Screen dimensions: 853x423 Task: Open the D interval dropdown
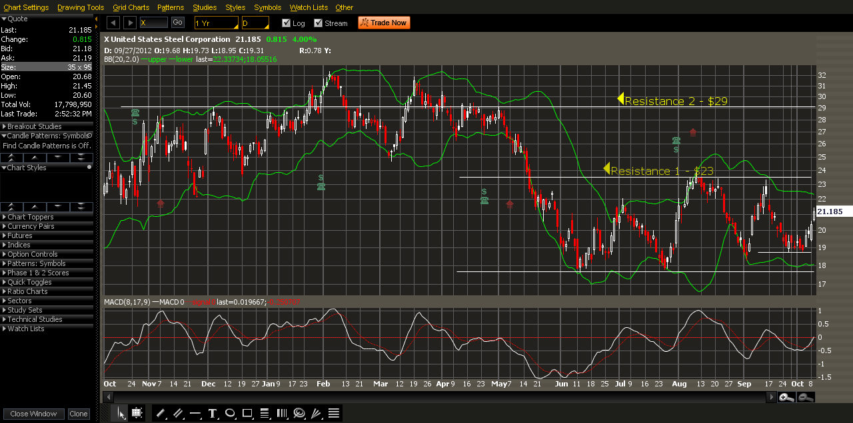[255, 23]
